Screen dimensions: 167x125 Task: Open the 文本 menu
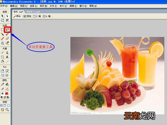53,6
